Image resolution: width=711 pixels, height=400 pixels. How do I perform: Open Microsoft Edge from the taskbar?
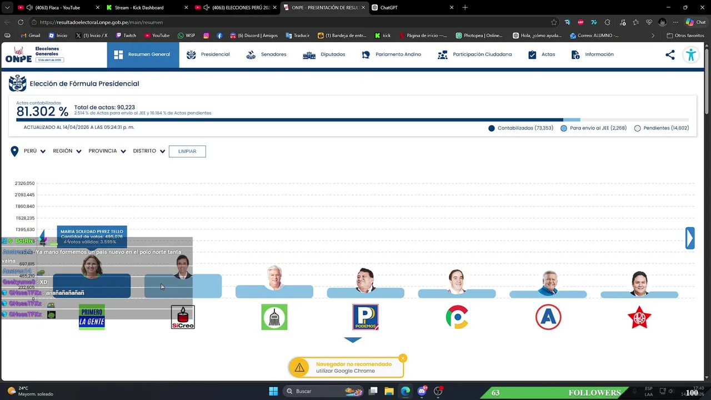(x=405, y=391)
